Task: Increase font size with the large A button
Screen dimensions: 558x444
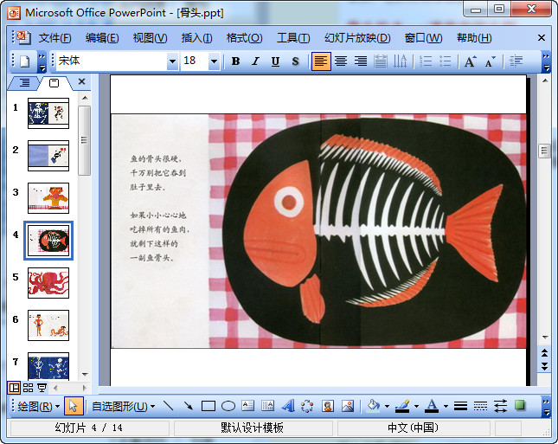Action: click(x=470, y=61)
